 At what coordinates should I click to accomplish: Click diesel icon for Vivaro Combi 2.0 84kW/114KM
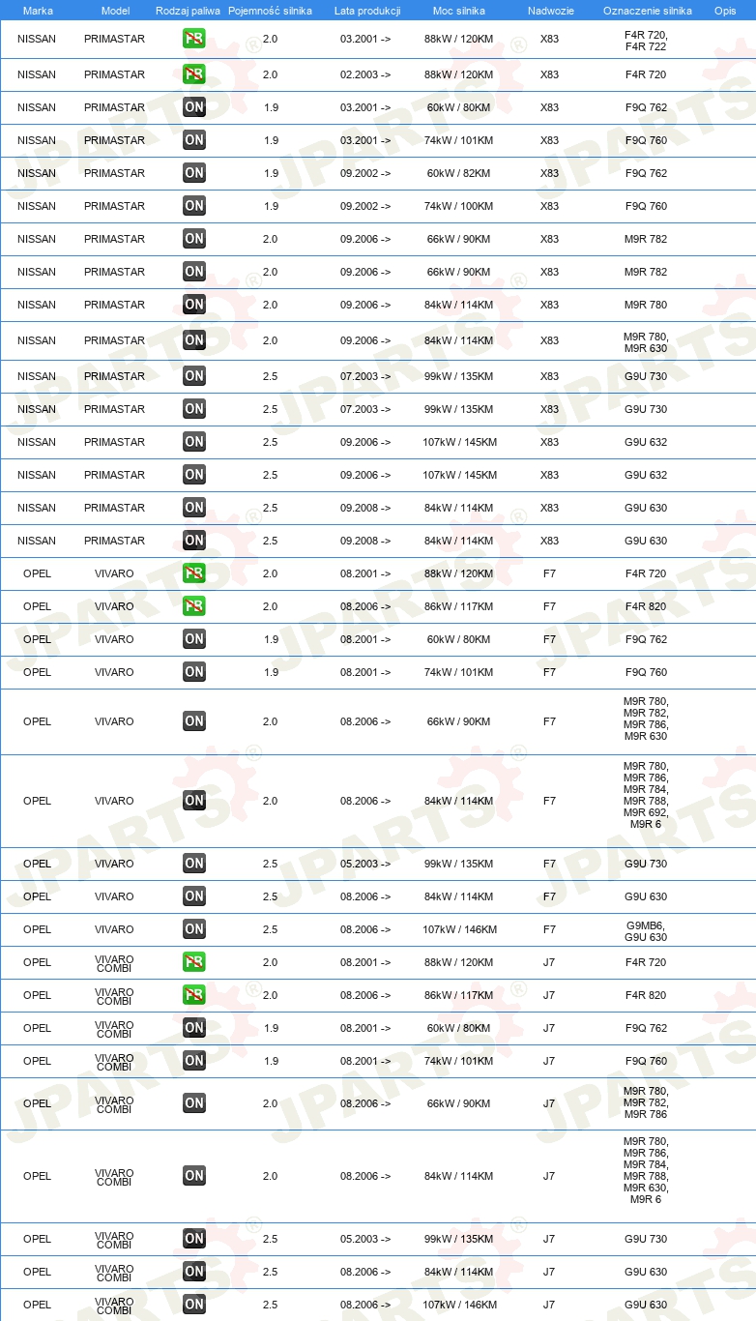point(194,1176)
